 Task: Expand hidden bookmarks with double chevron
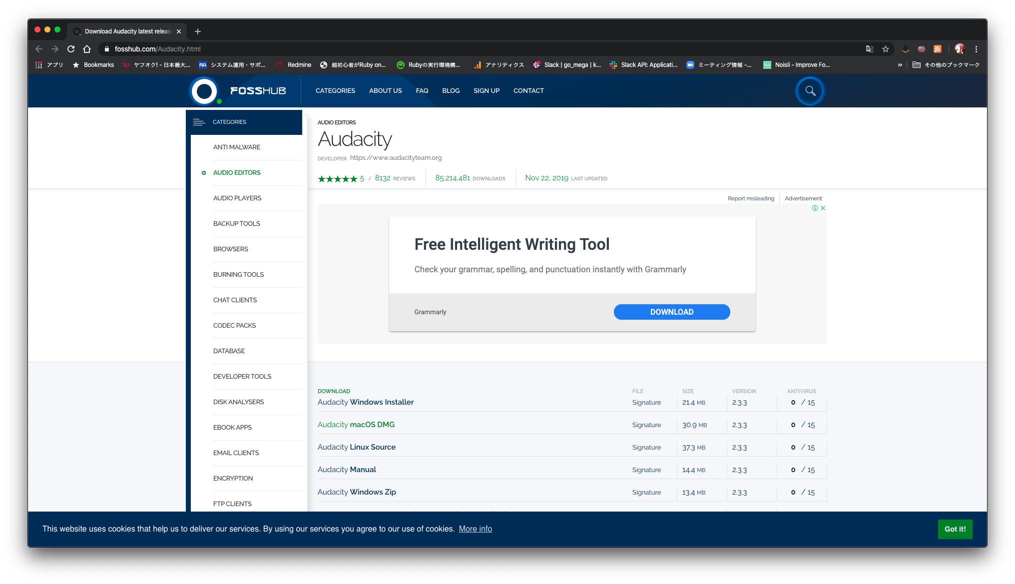[900, 65]
